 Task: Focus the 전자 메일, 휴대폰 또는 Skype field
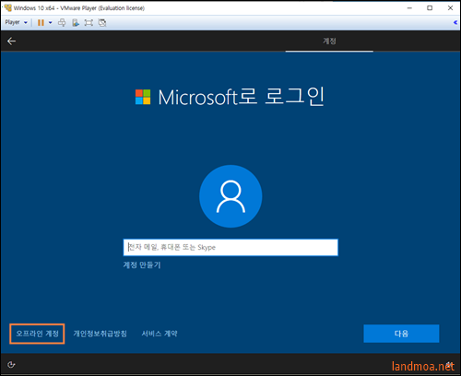click(230, 247)
